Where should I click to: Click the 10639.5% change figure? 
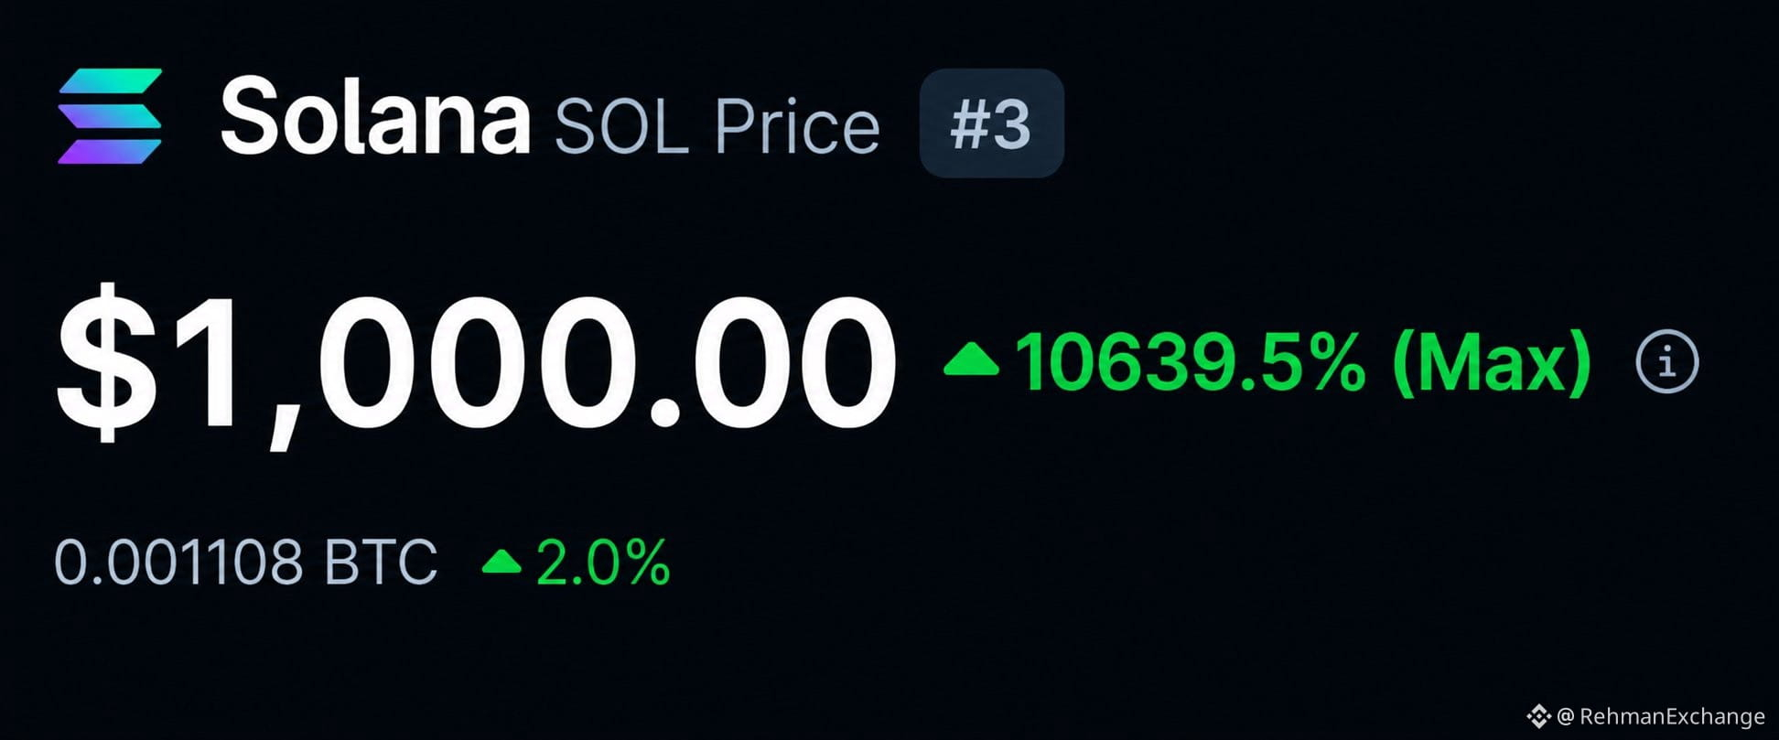click(x=1190, y=362)
